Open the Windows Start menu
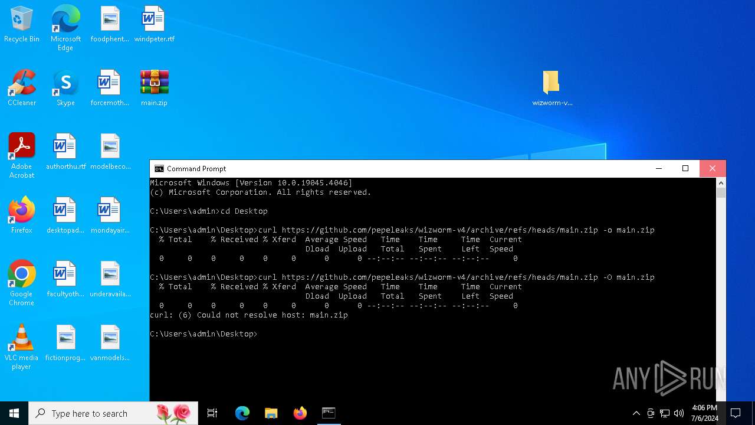 pyautogui.click(x=14, y=413)
